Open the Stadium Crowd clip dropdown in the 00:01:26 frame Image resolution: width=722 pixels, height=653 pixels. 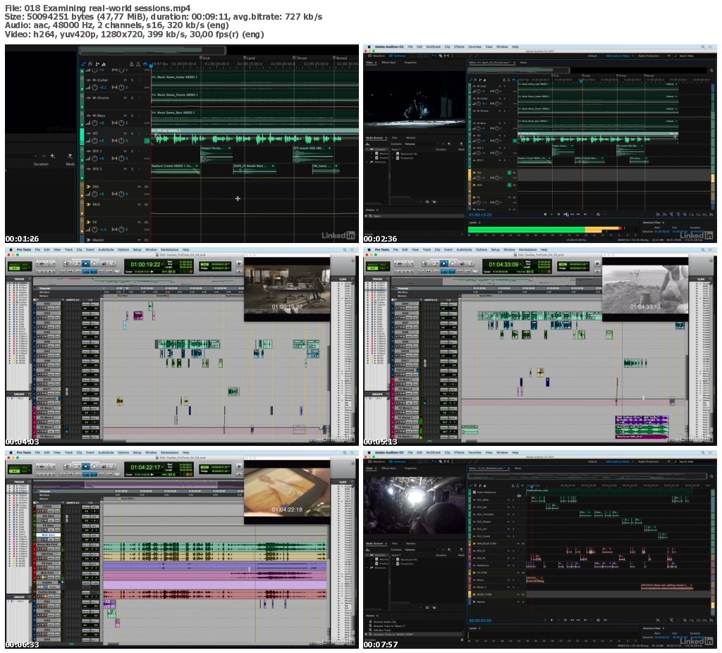(197, 166)
